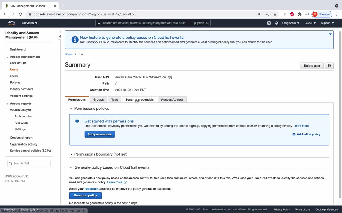Click the help question mark button
The image size is (342, 213).
[x=329, y=66]
